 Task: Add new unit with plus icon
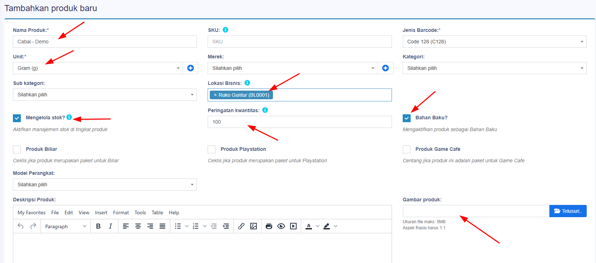tap(190, 68)
